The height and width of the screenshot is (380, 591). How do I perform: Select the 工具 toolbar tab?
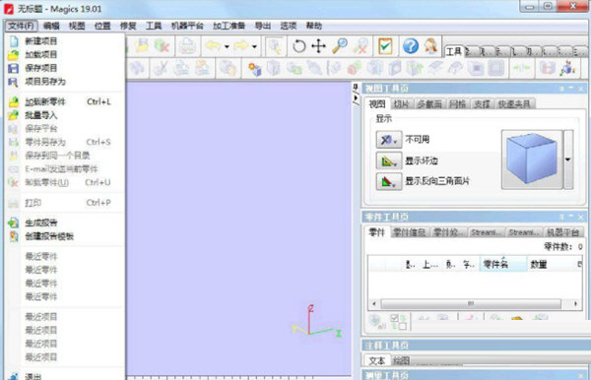coord(453,51)
